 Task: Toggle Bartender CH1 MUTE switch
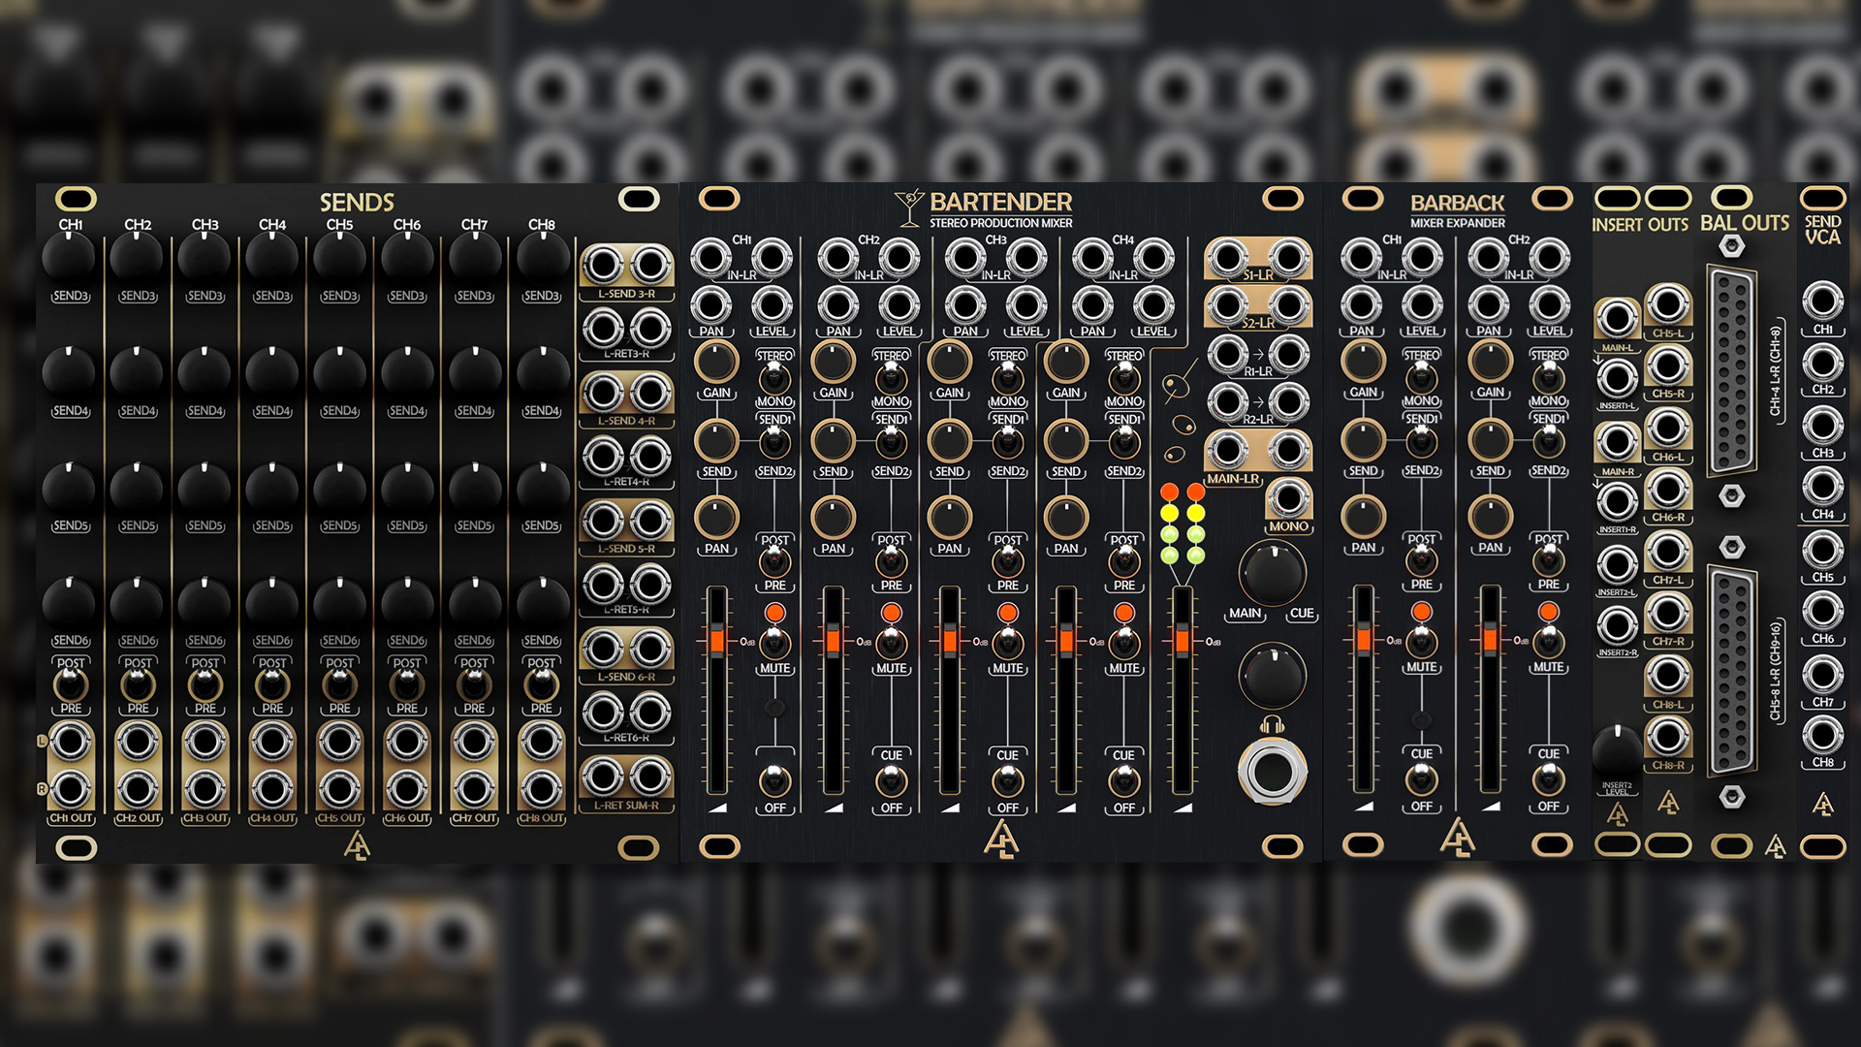[x=774, y=643]
